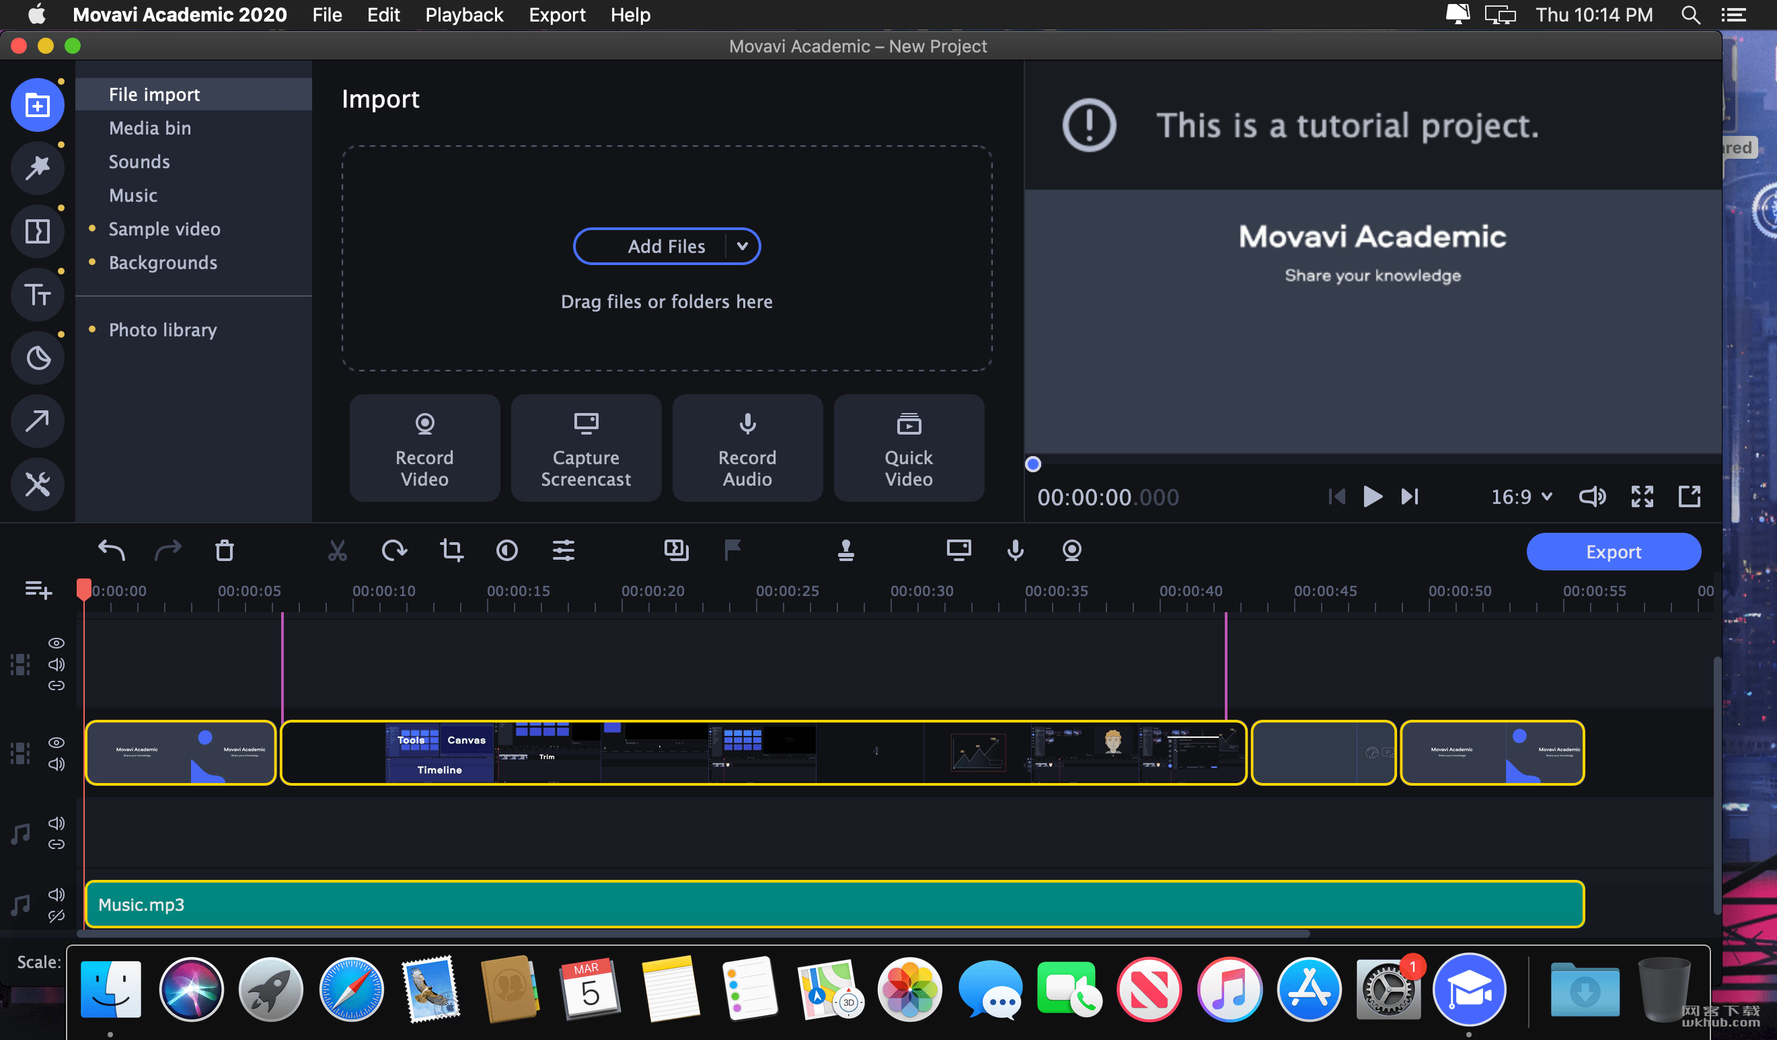Image resolution: width=1777 pixels, height=1040 pixels.
Task: Click the blue Export button
Action: click(1614, 552)
